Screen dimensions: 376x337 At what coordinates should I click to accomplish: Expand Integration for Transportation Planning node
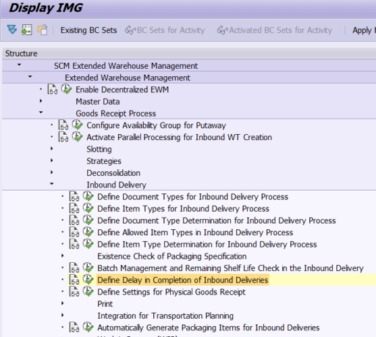62,315
